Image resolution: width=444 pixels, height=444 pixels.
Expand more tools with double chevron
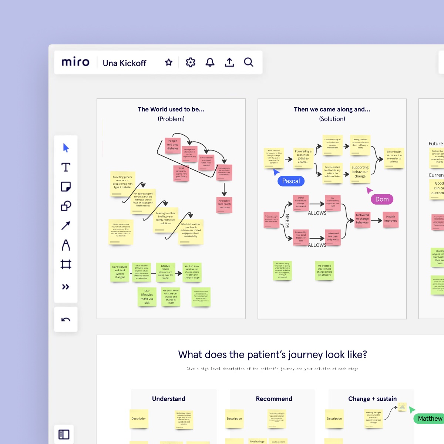(x=66, y=287)
